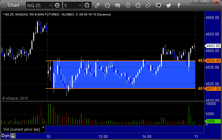This screenshot has height=140, width=222.
Task: Select the Vol (current price bar) label
Action: pyautogui.click(x=22, y=130)
